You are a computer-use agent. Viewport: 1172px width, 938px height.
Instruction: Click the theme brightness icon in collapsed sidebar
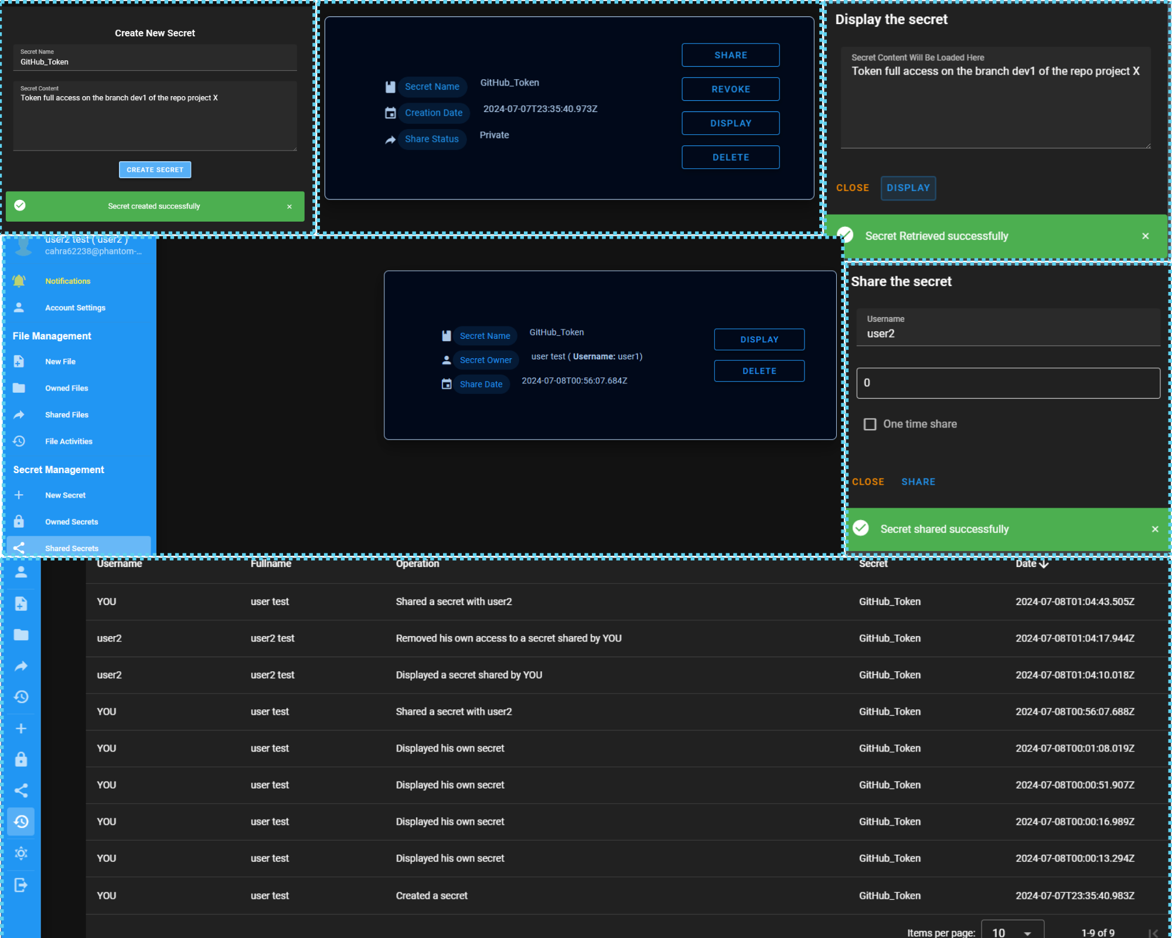coord(21,853)
